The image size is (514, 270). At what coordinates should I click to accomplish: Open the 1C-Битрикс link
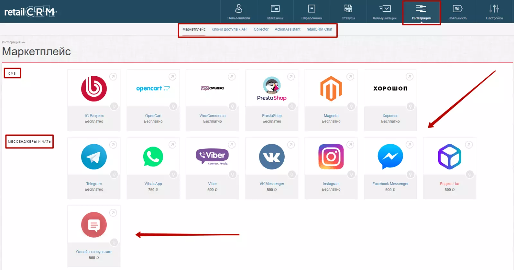(x=94, y=116)
